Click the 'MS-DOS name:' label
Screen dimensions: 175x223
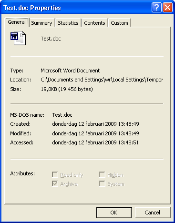(x=27, y=115)
